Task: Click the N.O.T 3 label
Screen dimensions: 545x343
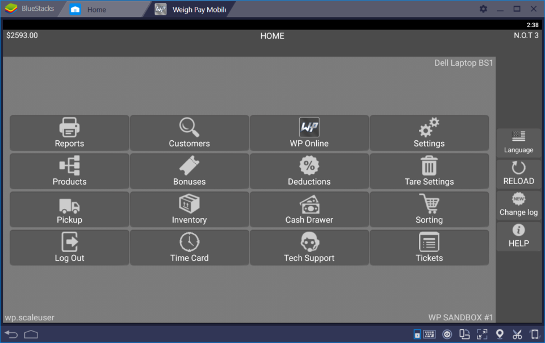Action: pos(526,35)
